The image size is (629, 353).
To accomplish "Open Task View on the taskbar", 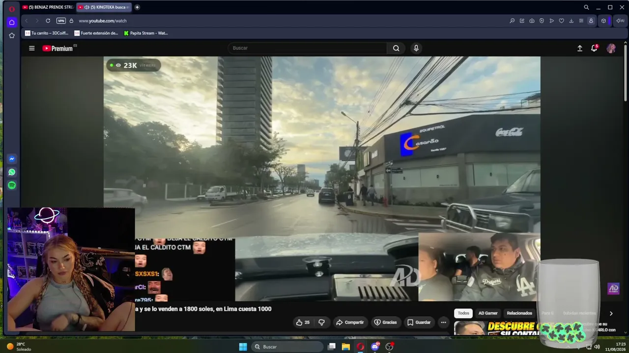I will (332, 347).
